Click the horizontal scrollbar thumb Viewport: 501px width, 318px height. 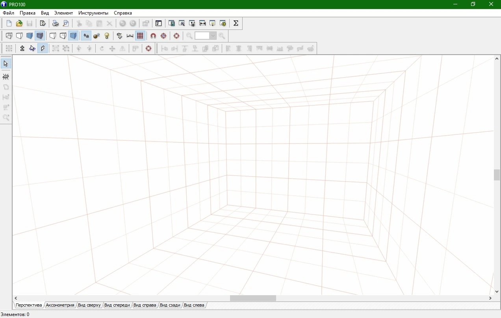[253, 298]
